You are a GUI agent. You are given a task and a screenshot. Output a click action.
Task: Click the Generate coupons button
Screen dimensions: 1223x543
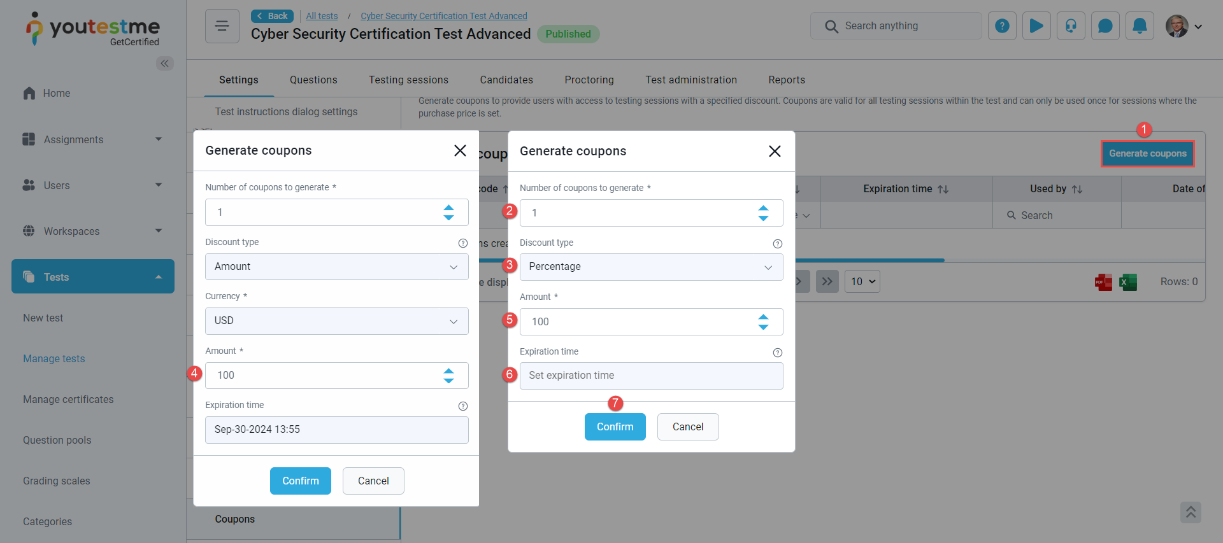click(1148, 153)
